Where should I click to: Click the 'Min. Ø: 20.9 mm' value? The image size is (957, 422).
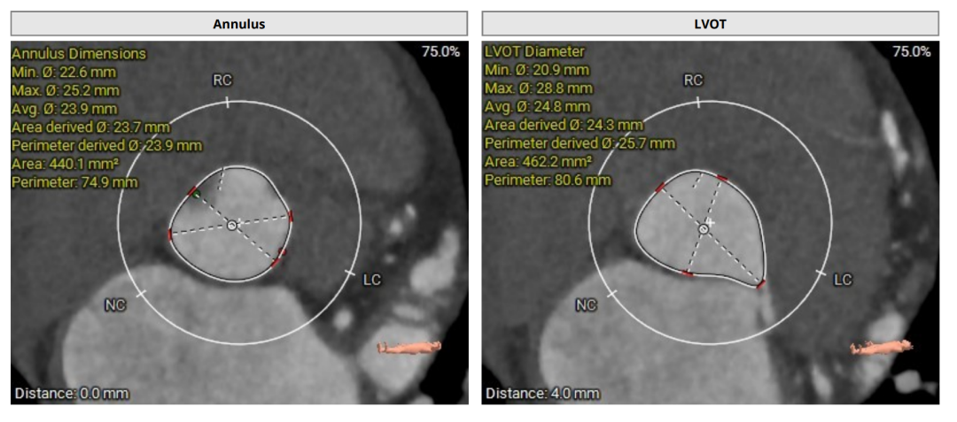tap(536, 69)
